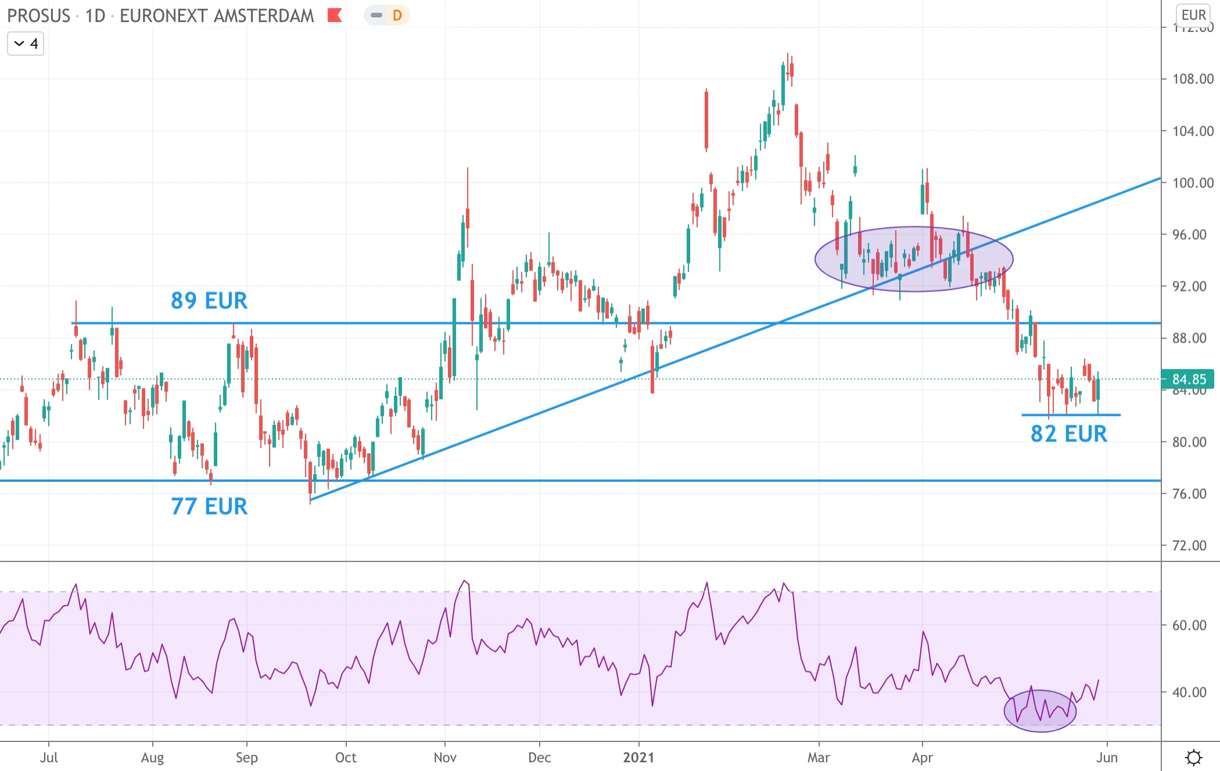Click the PROSUS symbol name

[x=38, y=16]
